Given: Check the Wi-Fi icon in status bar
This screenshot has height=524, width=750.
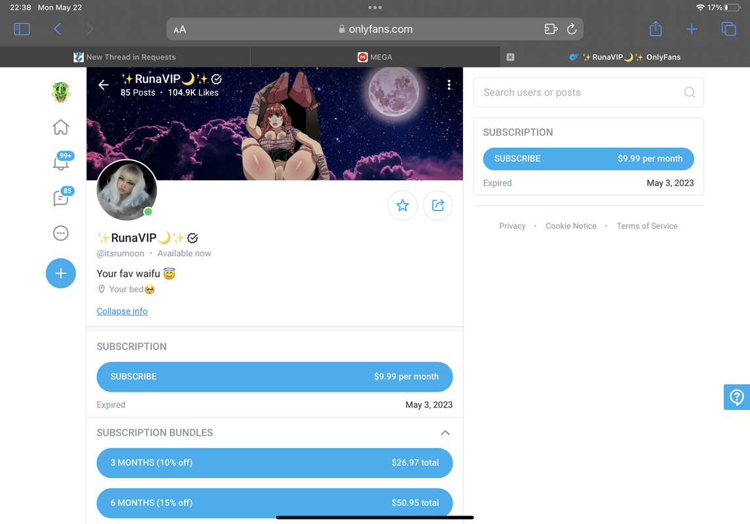Looking at the screenshot, I should [x=700, y=8].
